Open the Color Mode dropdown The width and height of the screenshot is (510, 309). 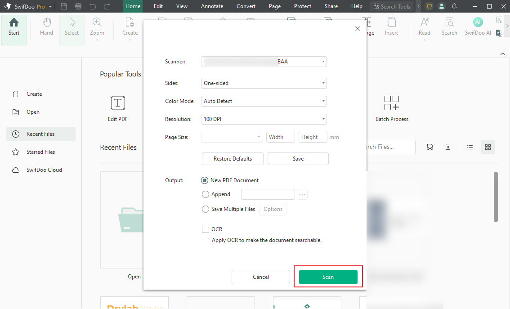[x=264, y=101]
